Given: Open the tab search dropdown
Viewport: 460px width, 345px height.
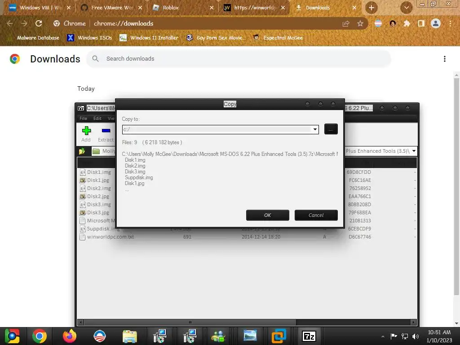Looking at the screenshot, I should pos(406,8).
